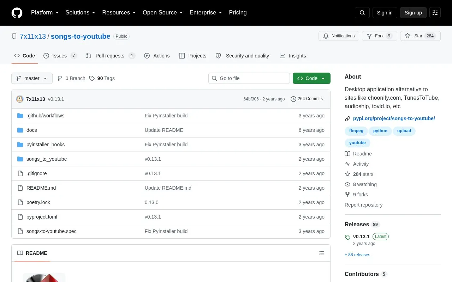Expand the Platform menu
Screen dimensions: 452x282
click(45, 13)
